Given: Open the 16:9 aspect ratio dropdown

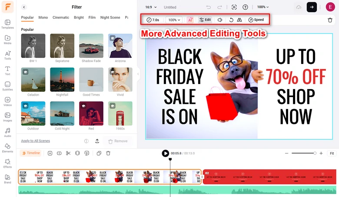Looking at the screenshot, I should (151, 7).
